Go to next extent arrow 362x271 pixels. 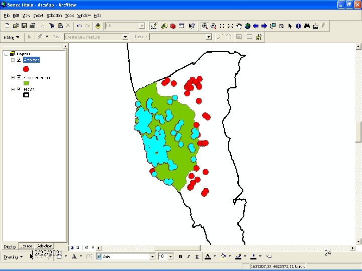pos(264,26)
